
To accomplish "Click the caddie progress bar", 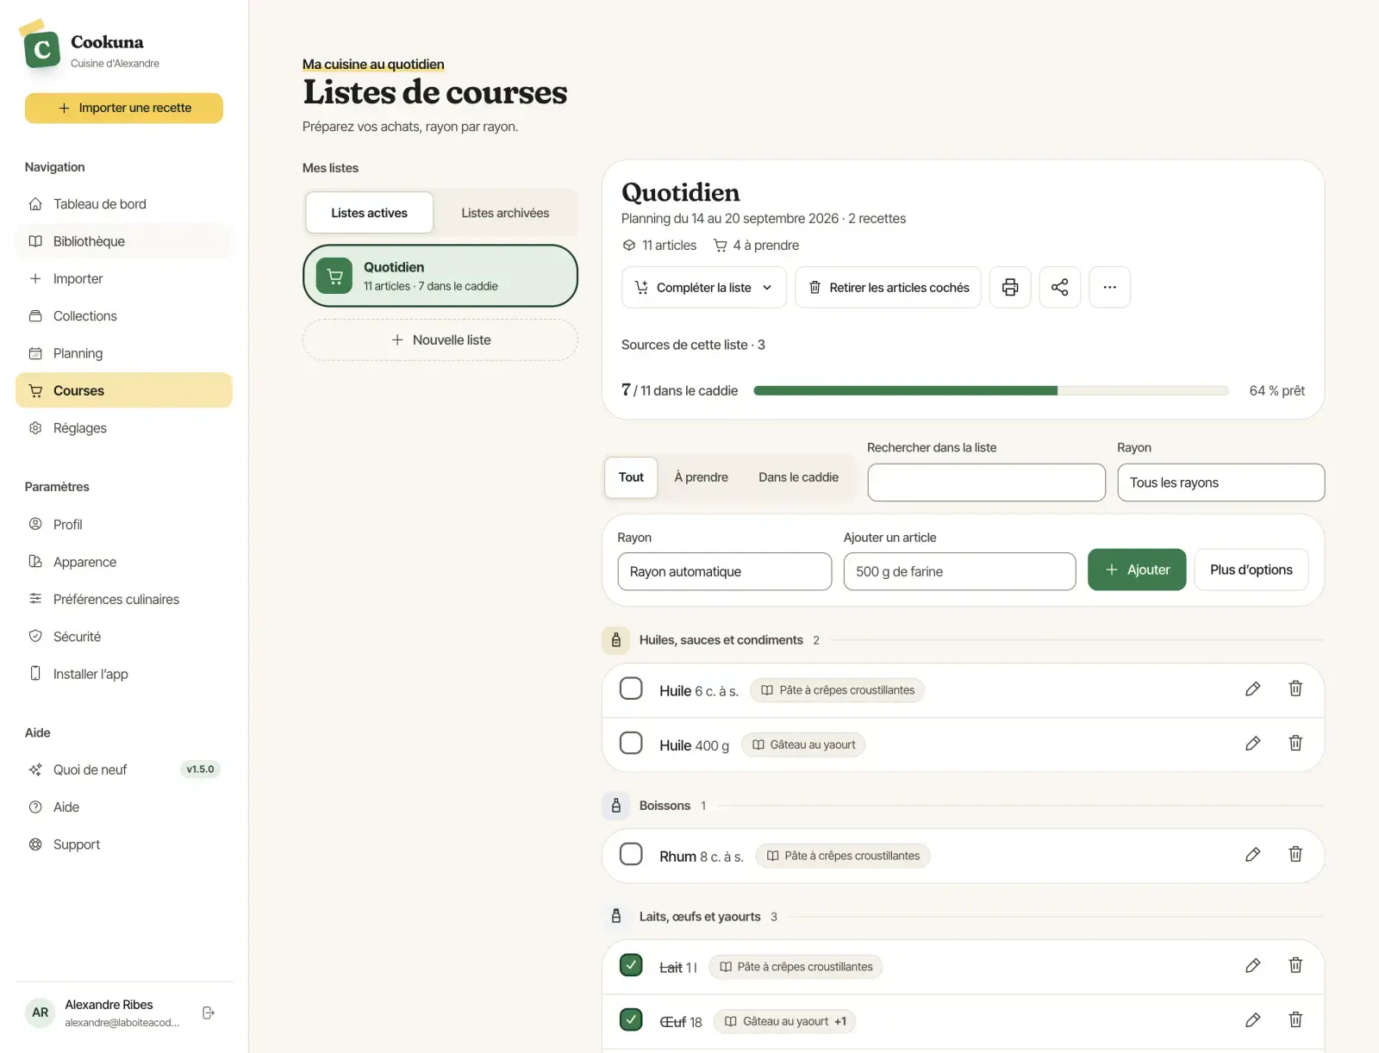I will click(x=990, y=390).
